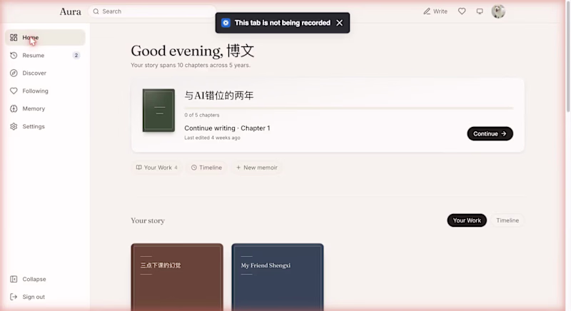The height and width of the screenshot is (311, 571).
Task: Click the Memory brain icon
Action: tap(14, 108)
